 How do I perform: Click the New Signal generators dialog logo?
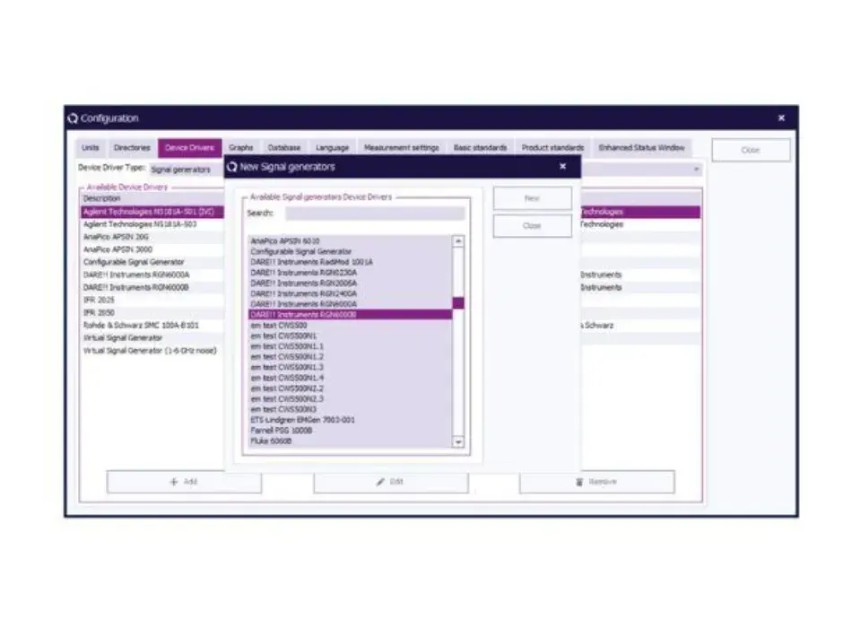pyautogui.click(x=231, y=167)
